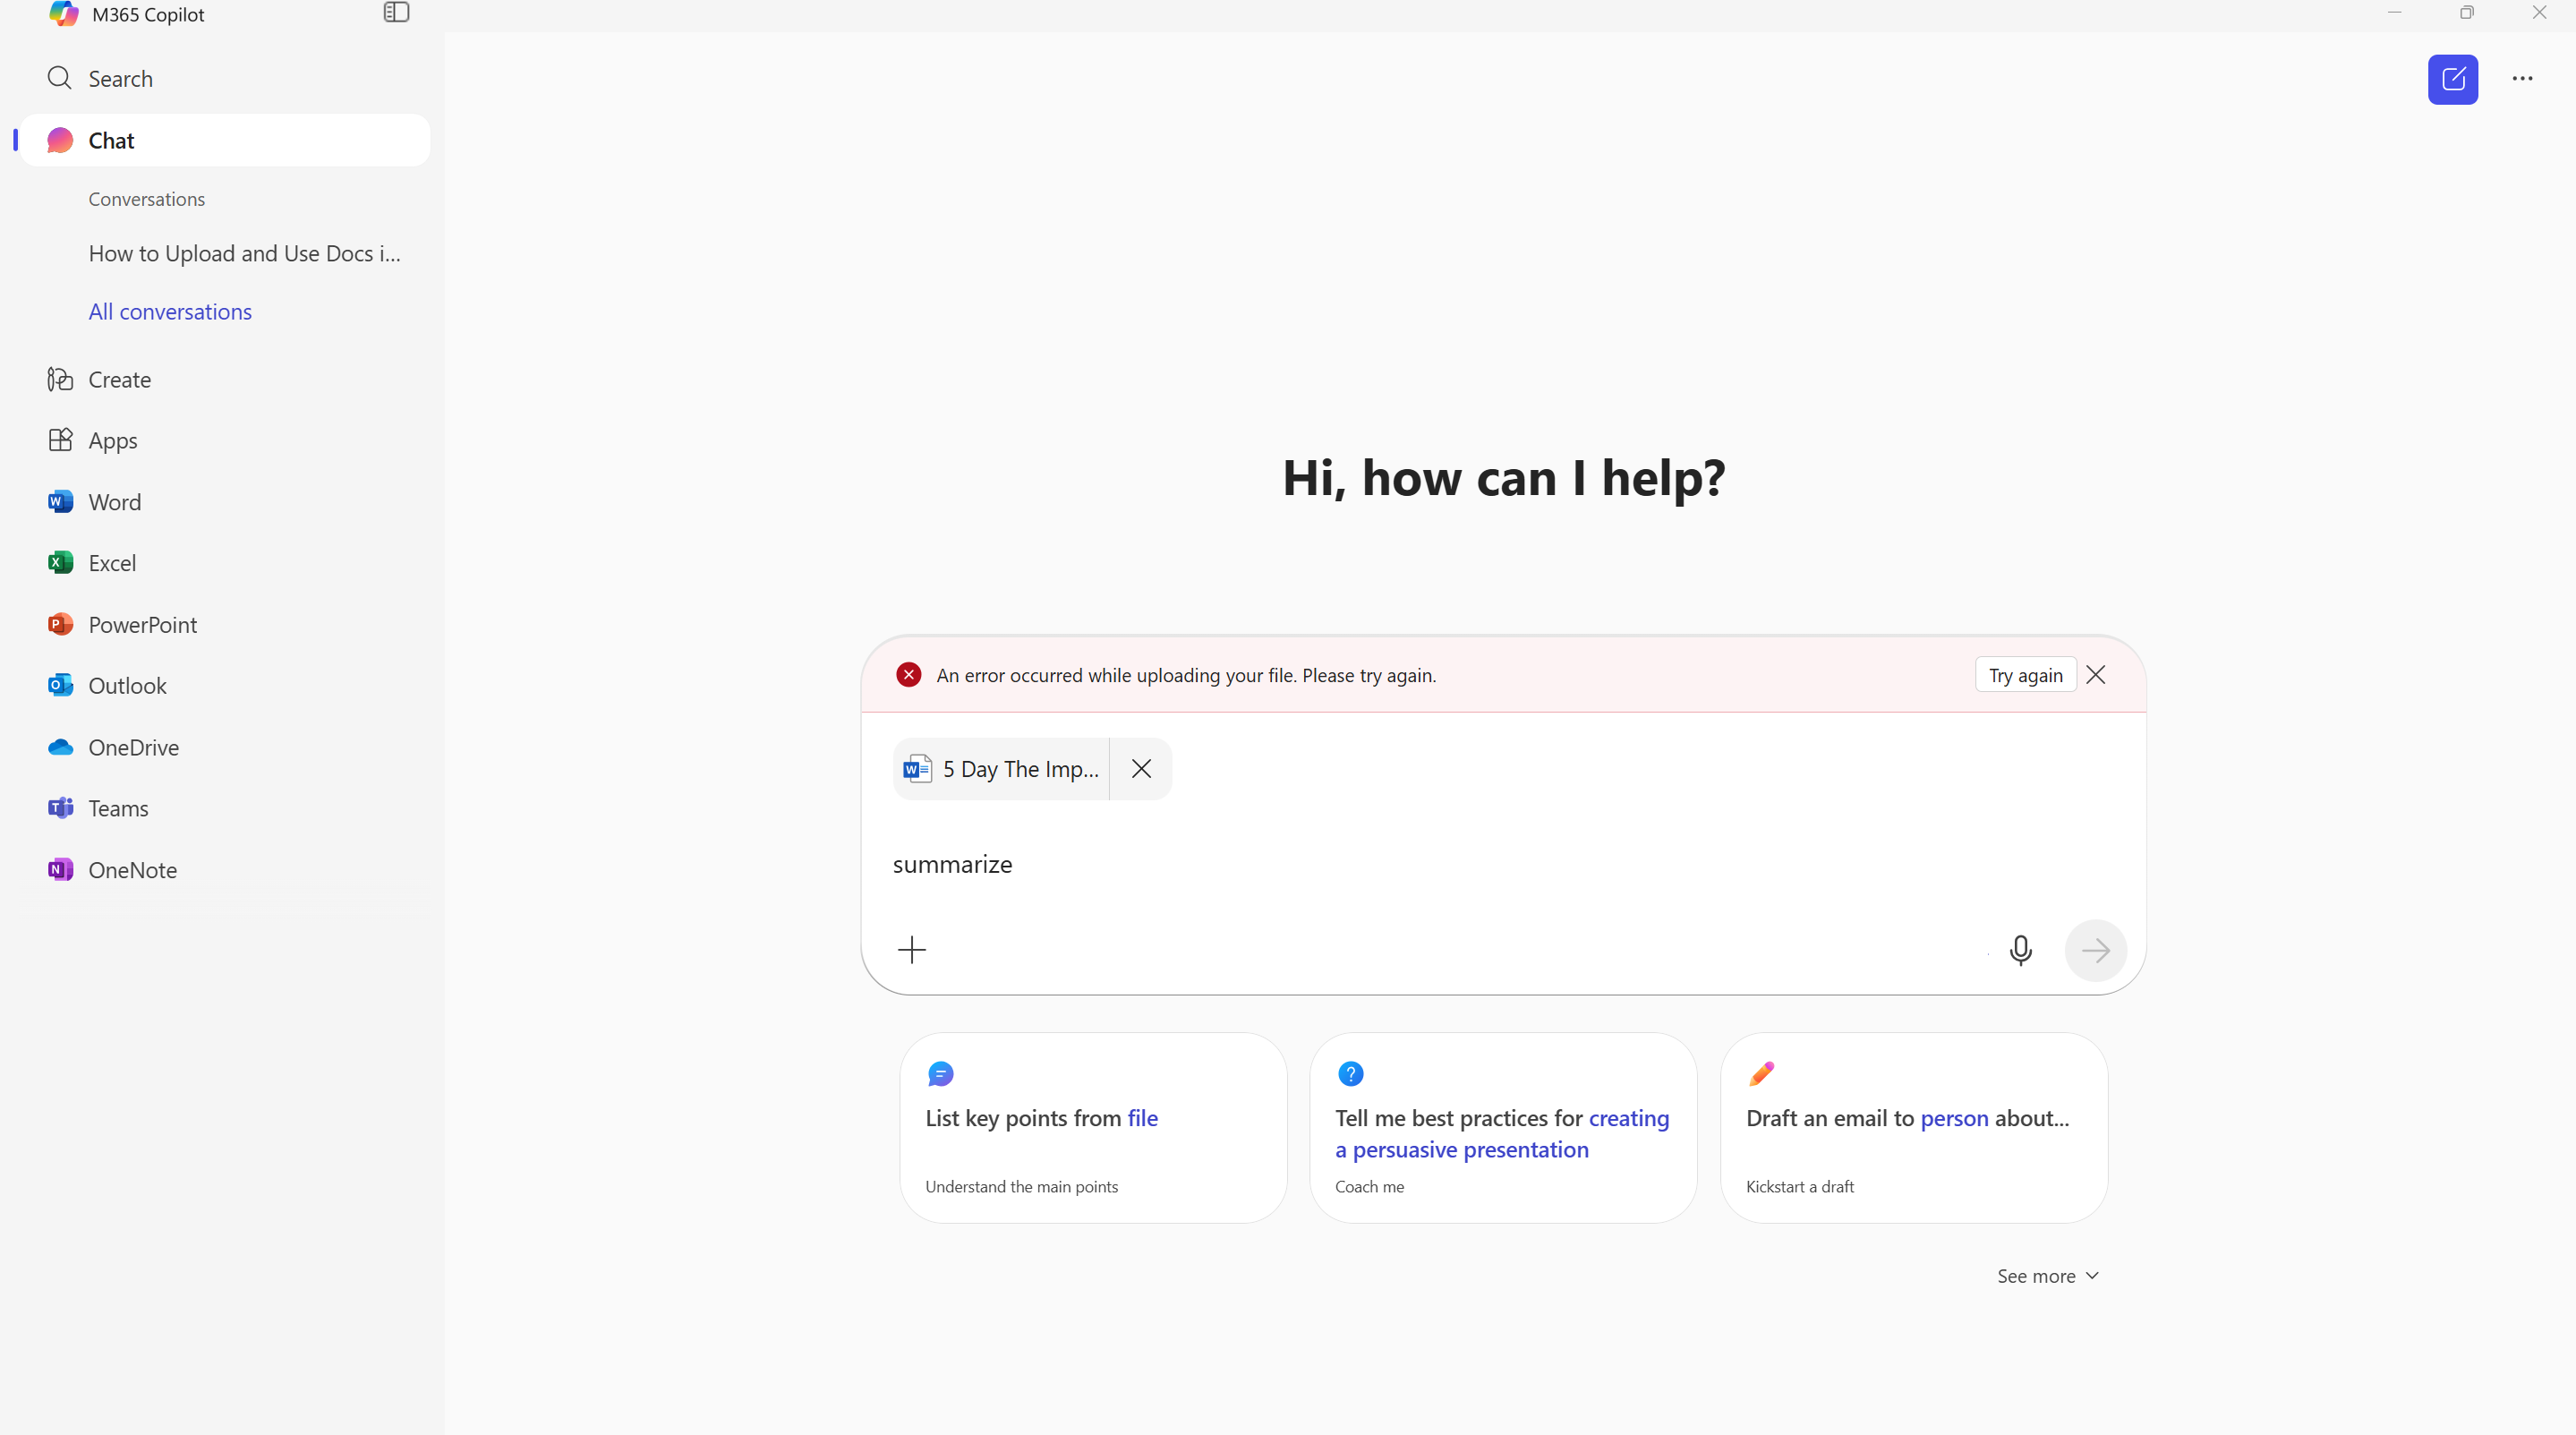Remove the attached 5 Day Word file
The height and width of the screenshot is (1435, 2576).
pyautogui.click(x=1141, y=768)
